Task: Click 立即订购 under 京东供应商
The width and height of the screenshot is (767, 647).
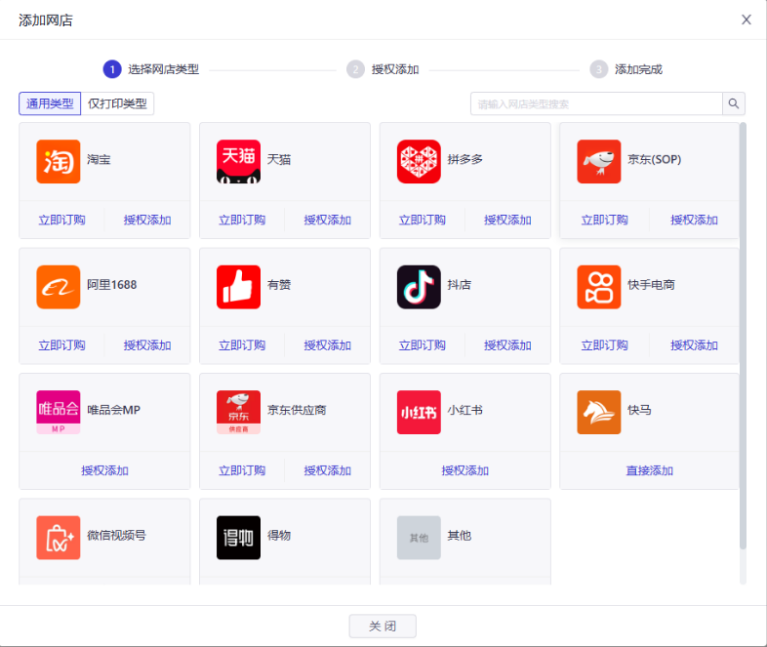Action: point(242,470)
